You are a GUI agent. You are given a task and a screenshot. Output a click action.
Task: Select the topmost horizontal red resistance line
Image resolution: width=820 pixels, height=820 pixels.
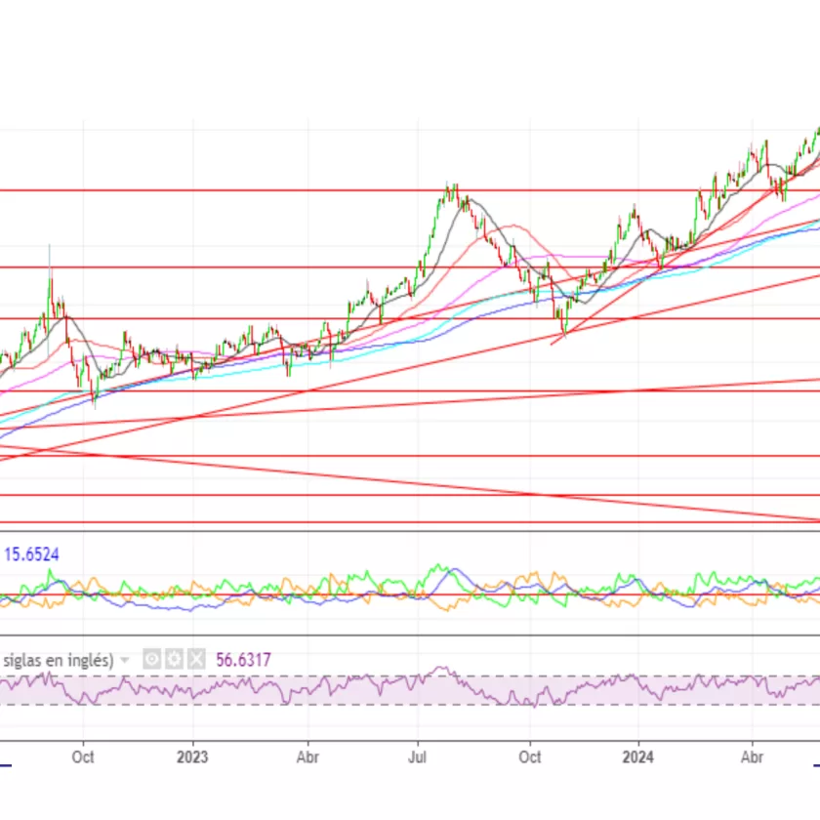coord(244,190)
